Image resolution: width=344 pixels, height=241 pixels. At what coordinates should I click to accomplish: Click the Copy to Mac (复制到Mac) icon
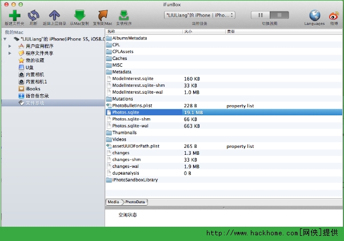point(102,15)
